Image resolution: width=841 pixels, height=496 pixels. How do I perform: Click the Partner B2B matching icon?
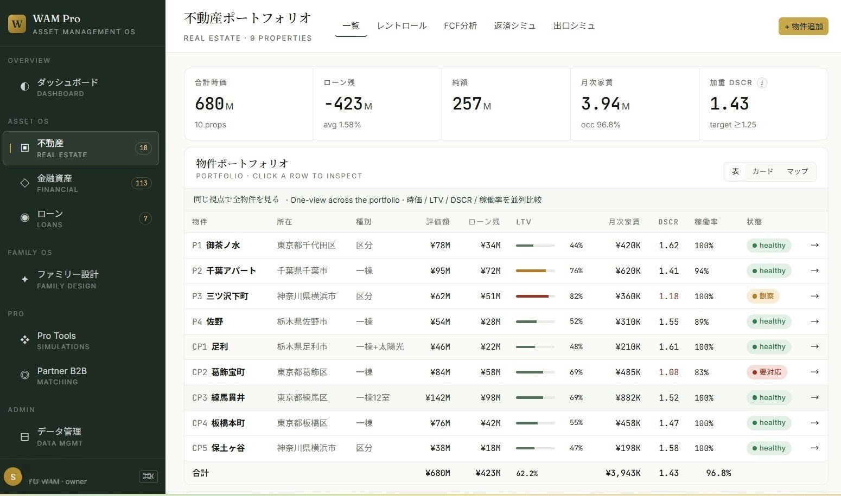(x=24, y=375)
